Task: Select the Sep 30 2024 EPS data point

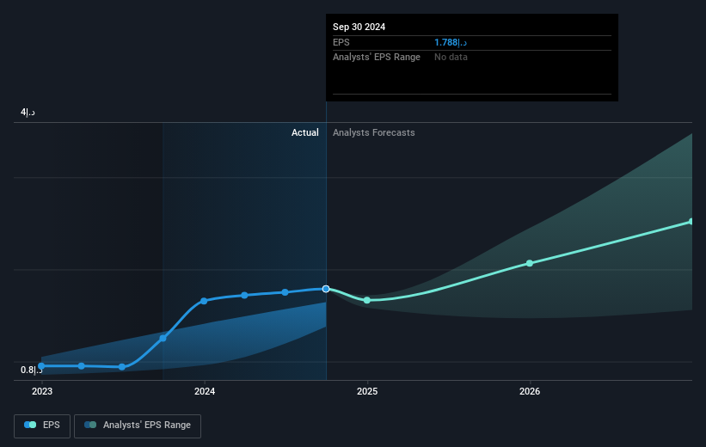Action: [326, 289]
